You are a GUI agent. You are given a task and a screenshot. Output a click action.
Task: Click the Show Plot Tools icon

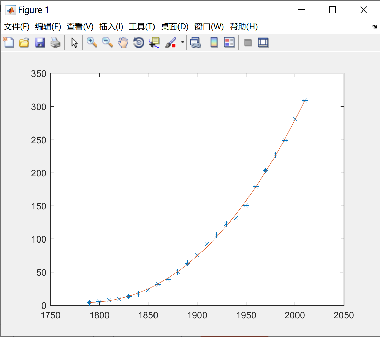pos(263,42)
